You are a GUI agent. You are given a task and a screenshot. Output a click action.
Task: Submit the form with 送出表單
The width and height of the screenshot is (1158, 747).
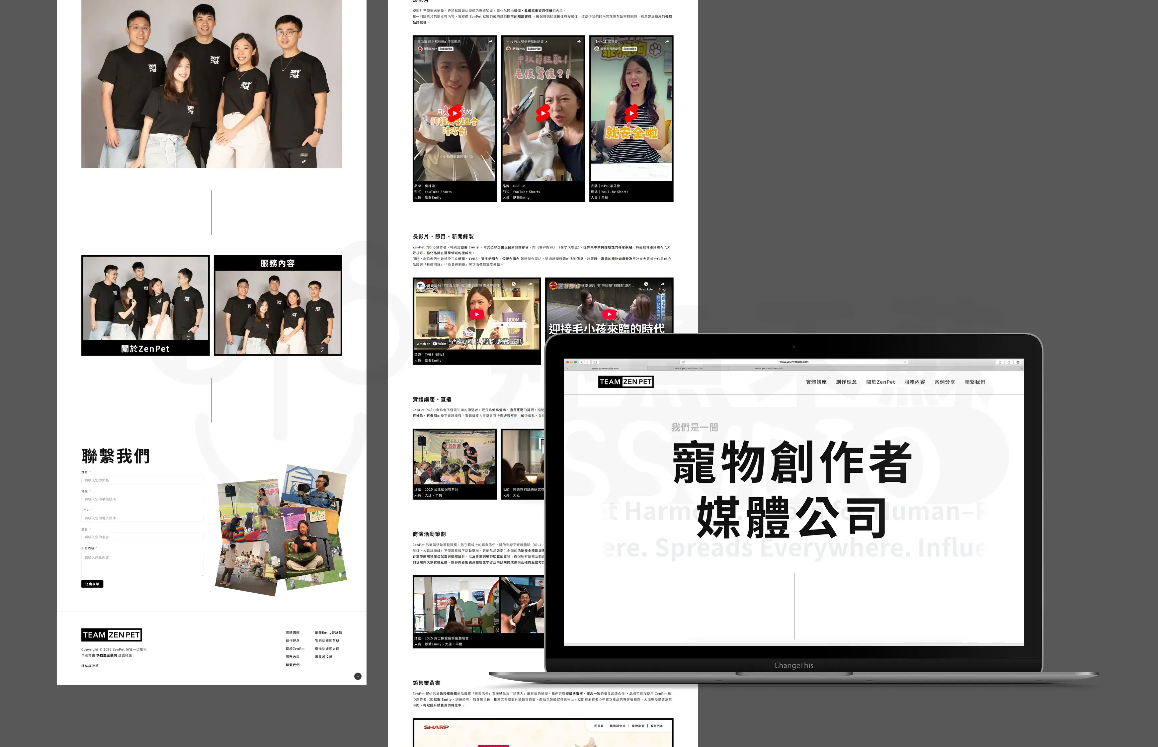(92, 584)
